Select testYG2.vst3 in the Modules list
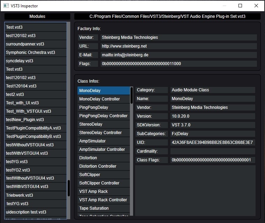The image size is (265, 223). coord(36,170)
